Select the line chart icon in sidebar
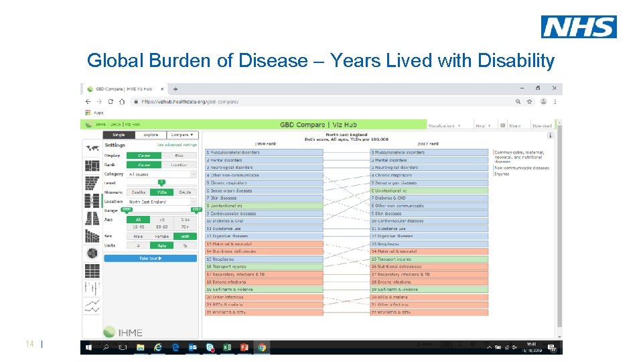The width and height of the screenshot is (643, 362). click(92, 306)
